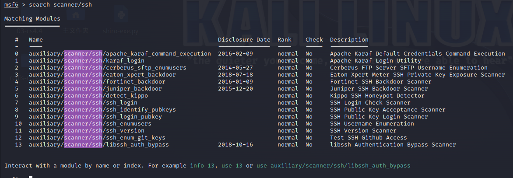513x178 pixels.
Task: Click the 03-cs4.4 desktop folder label
Action: 29,31
